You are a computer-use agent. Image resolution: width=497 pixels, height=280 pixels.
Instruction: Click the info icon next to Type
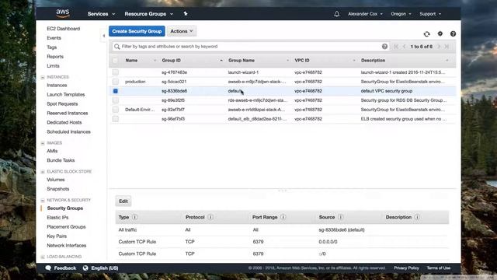coord(134,217)
